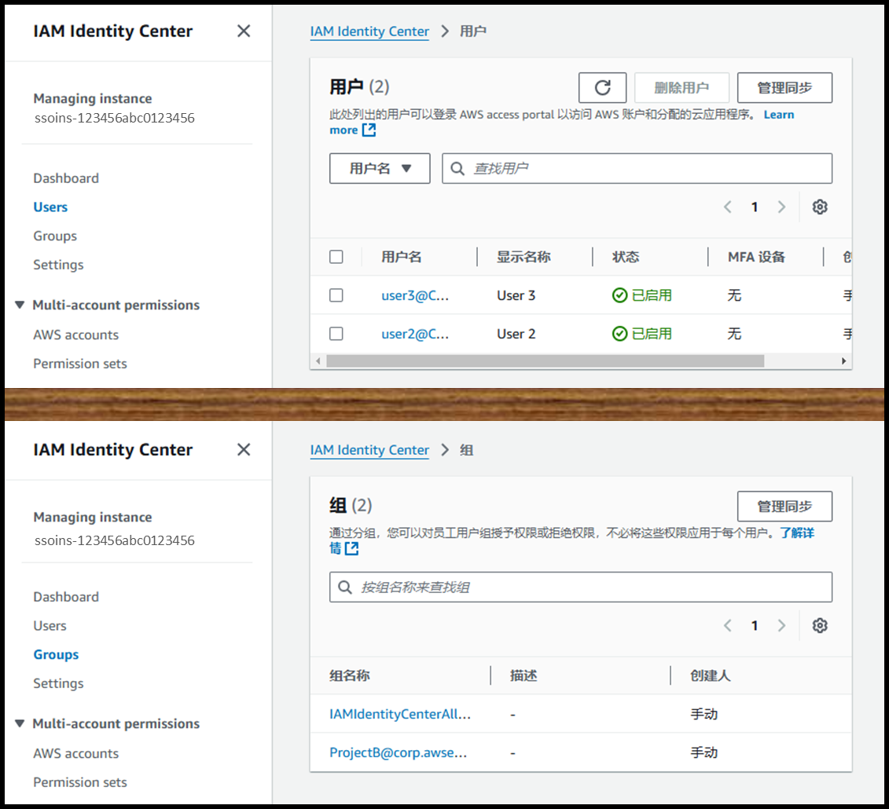
Task: Open the ProjectB@corp.awse... group link
Action: (x=398, y=753)
